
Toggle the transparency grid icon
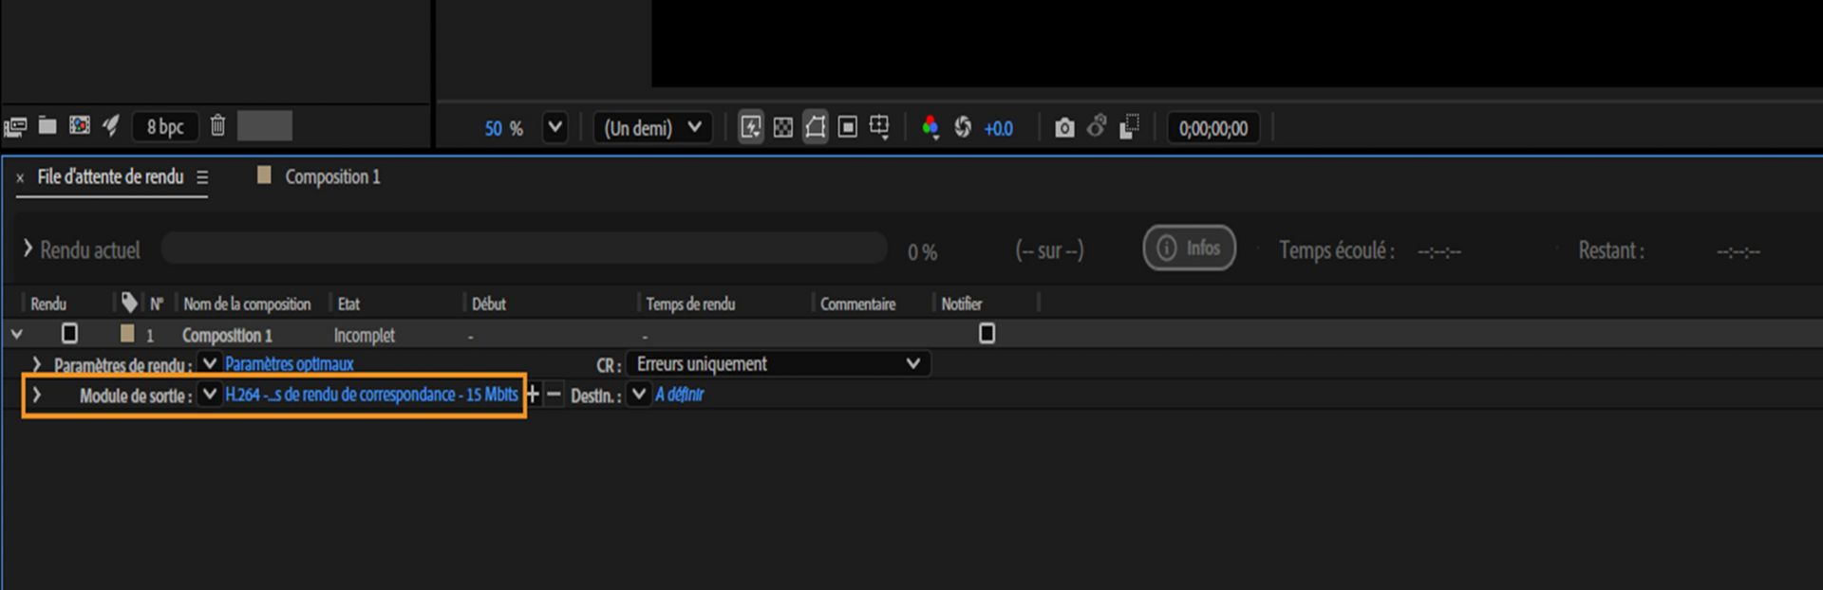(783, 127)
